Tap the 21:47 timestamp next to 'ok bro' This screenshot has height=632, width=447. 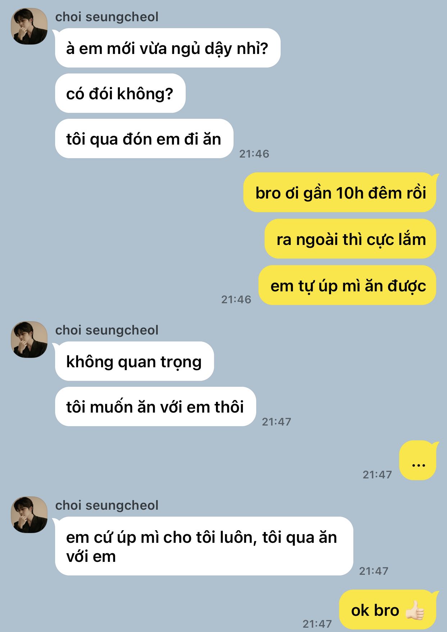[x=317, y=624]
